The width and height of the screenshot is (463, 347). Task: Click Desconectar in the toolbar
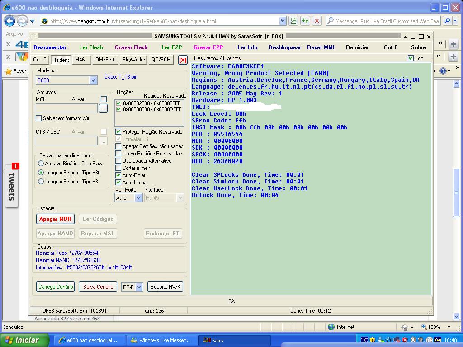click(x=50, y=47)
